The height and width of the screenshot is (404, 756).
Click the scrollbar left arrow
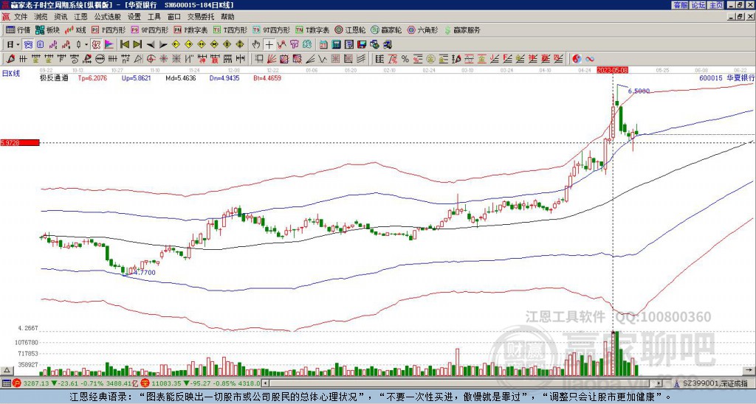click(x=265, y=383)
